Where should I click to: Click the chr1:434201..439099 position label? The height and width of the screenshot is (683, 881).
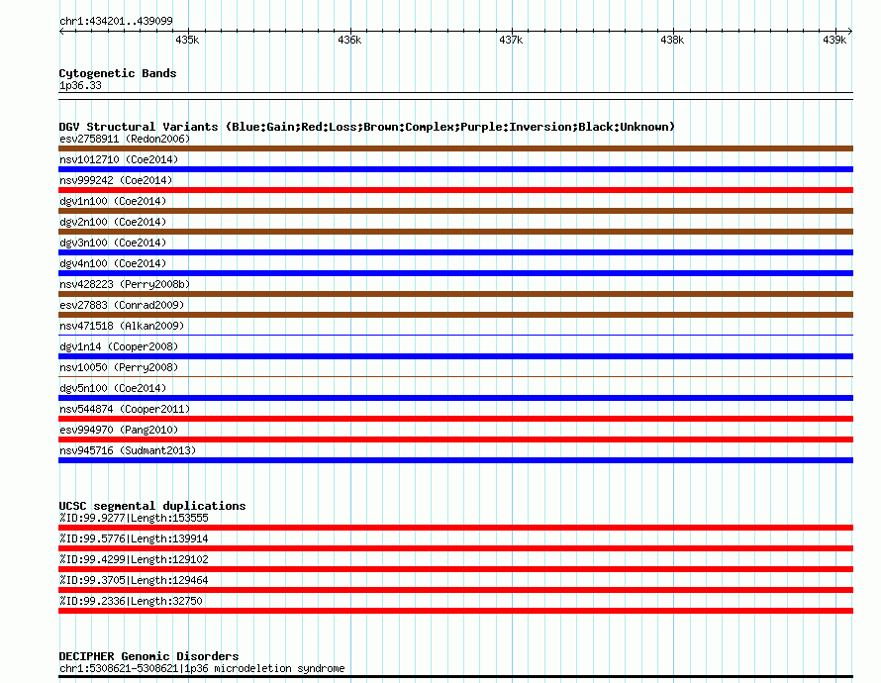click(x=116, y=21)
